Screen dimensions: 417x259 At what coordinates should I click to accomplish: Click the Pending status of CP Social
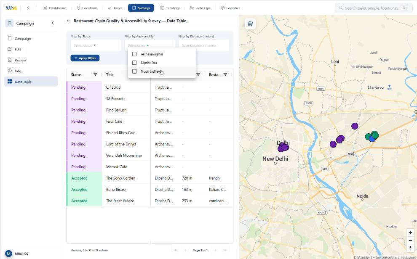[78, 87]
